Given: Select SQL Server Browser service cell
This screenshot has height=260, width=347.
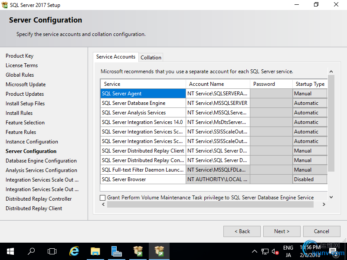Looking at the screenshot, I should tap(143, 179).
